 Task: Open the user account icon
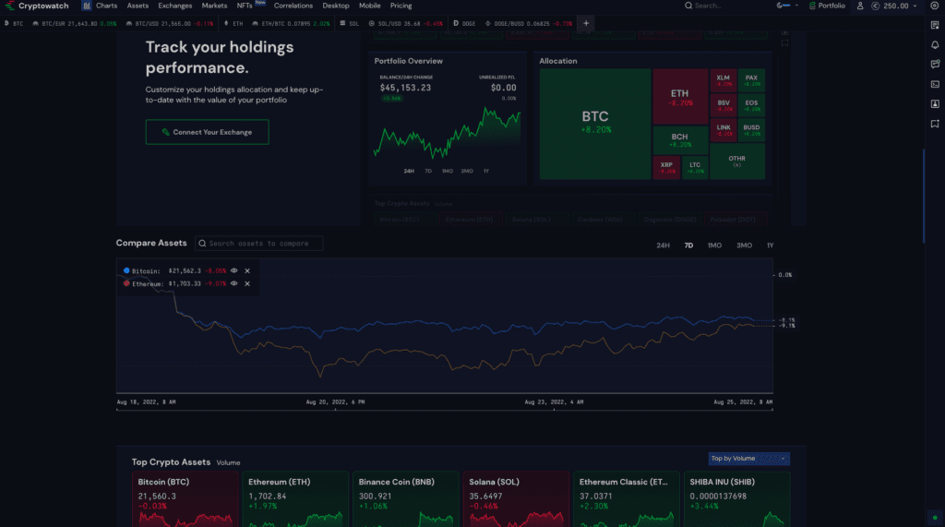(x=860, y=6)
